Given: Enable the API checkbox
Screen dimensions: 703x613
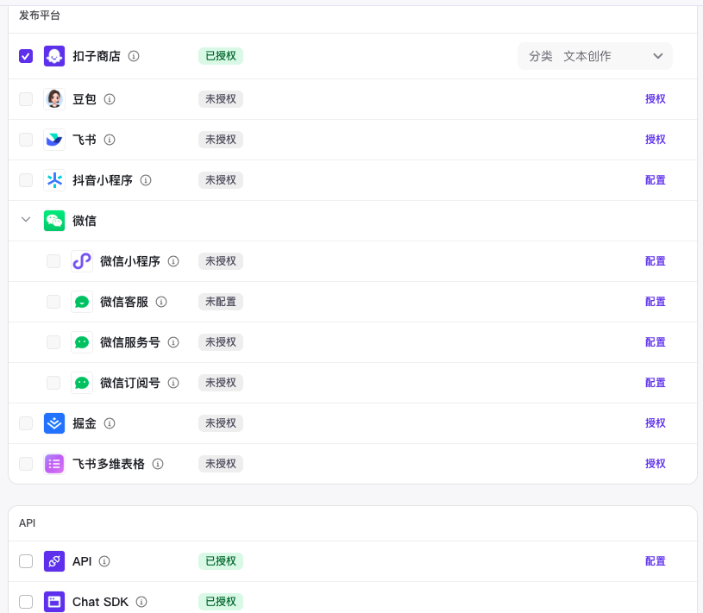Looking at the screenshot, I should 26,561.
